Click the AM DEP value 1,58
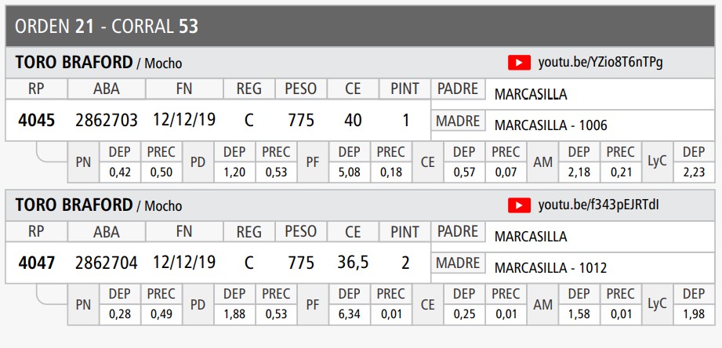Screen dimensions: 722x348 [x=579, y=315]
